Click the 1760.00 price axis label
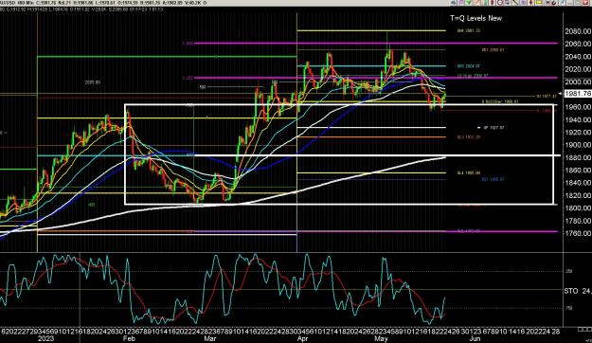Viewport: 592px width, 343px height. (578, 233)
